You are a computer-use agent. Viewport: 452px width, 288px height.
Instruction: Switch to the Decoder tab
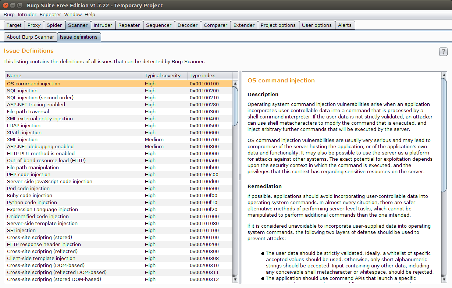pos(188,25)
